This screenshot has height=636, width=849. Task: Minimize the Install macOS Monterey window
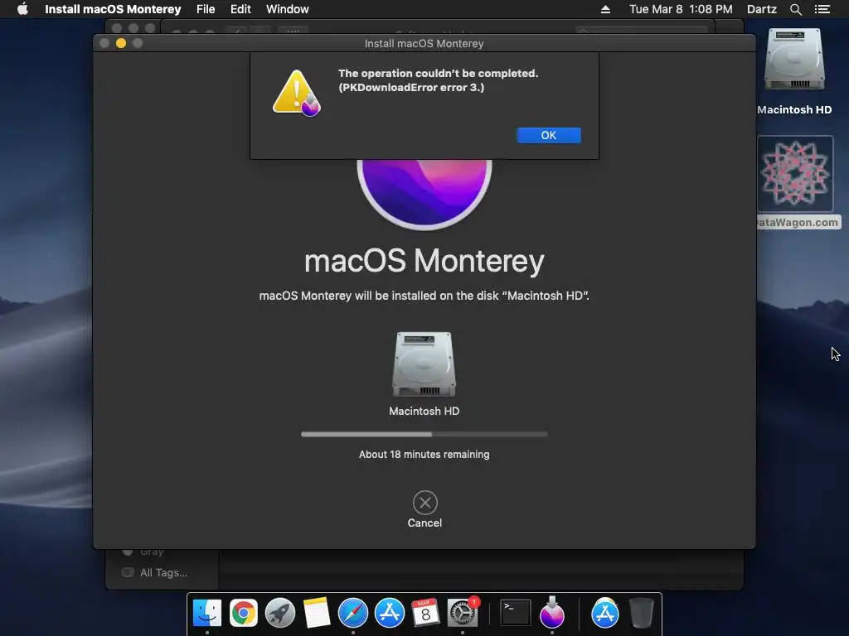tap(121, 43)
